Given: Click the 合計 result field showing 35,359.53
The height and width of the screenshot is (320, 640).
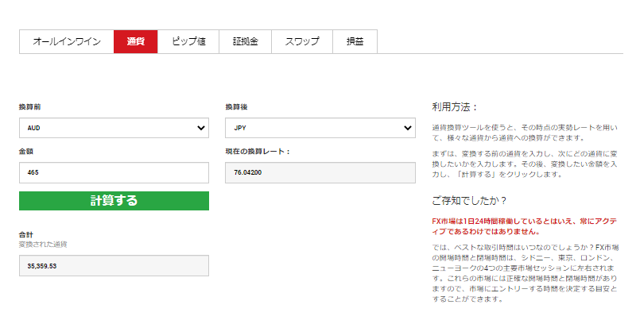Looking at the screenshot, I should tap(114, 266).
